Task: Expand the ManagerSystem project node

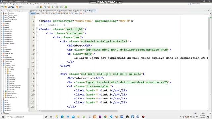Action: (x=1, y=14)
